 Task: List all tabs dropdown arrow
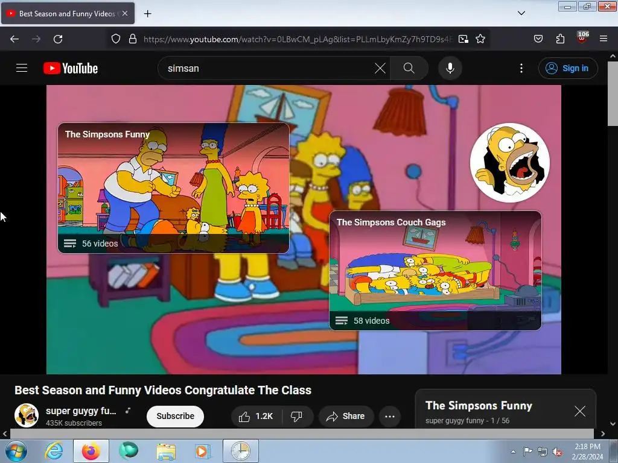pyautogui.click(x=521, y=13)
